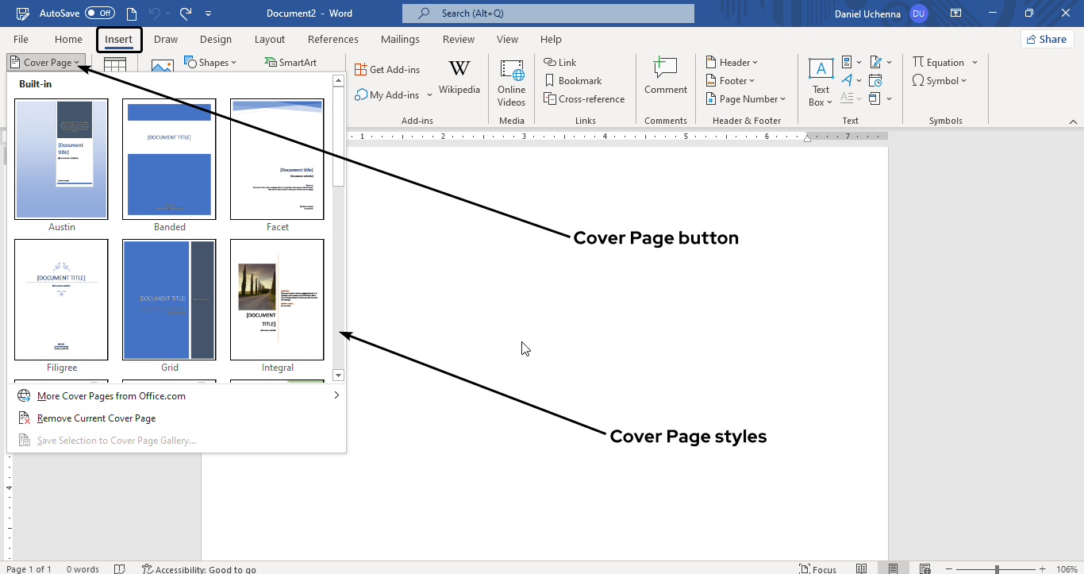Open Get Add-ins store
Image resolution: width=1084 pixels, height=574 pixels.
(x=387, y=70)
